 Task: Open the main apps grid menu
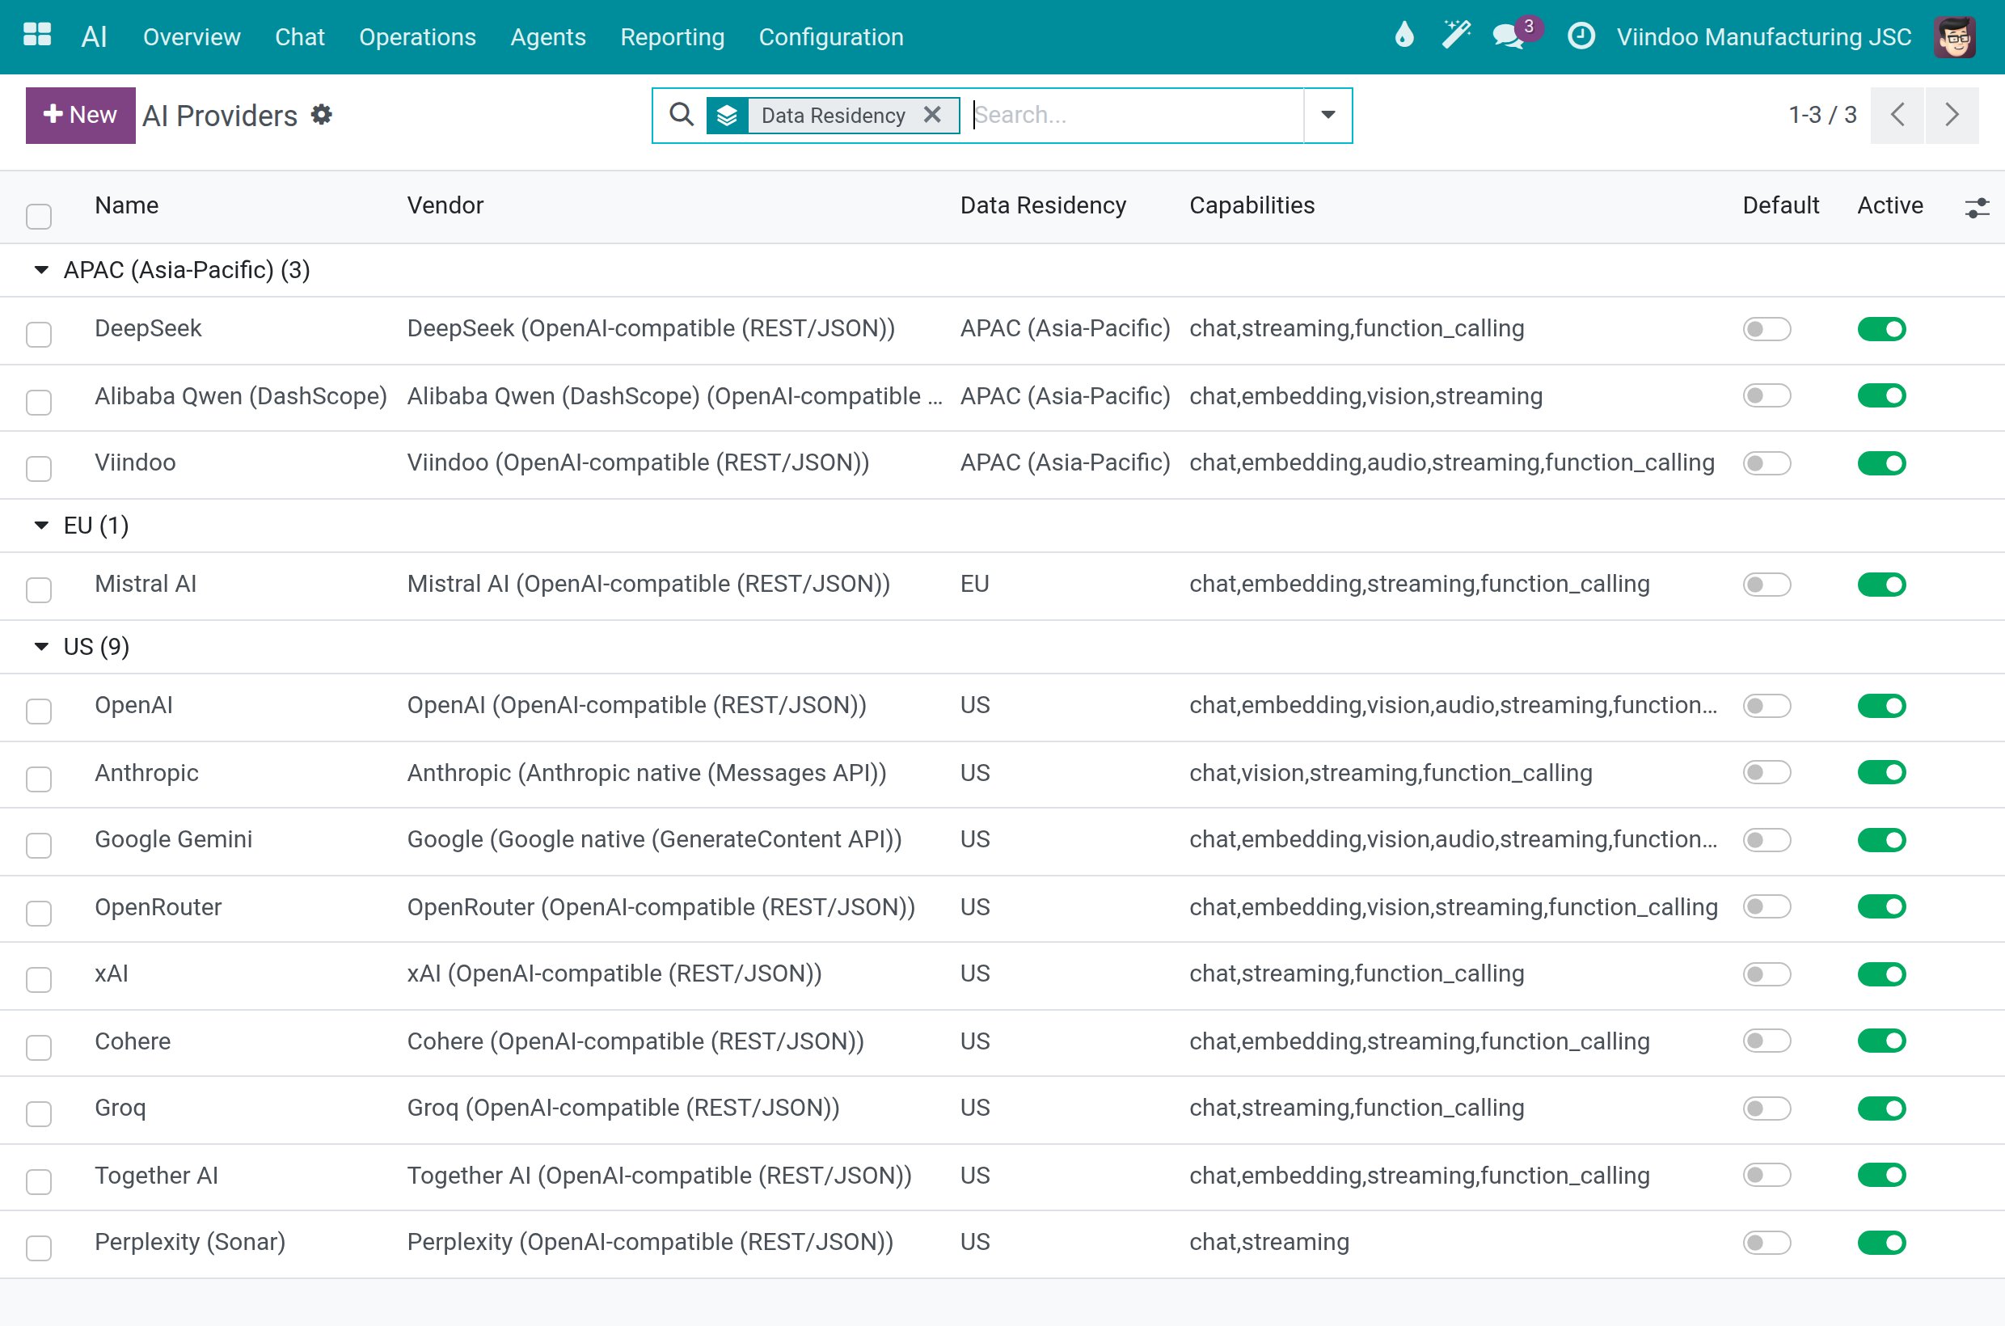tap(37, 36)
